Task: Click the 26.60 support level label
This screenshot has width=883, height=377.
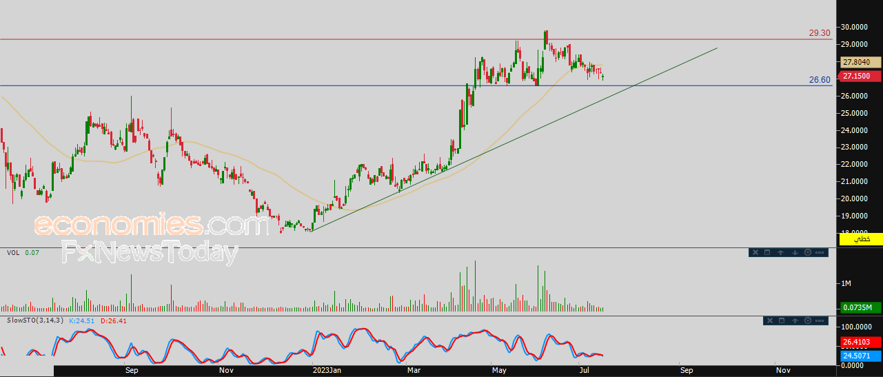Action: point(820,79)
